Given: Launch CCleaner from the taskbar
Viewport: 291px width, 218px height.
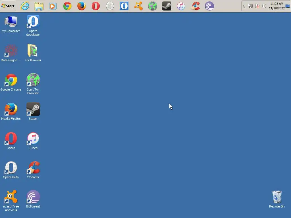Looking at the screenshot, I should tap(195, 6).
